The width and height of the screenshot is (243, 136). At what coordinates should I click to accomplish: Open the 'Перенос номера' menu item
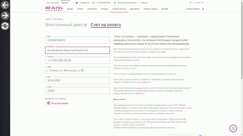tap(150, 9)
